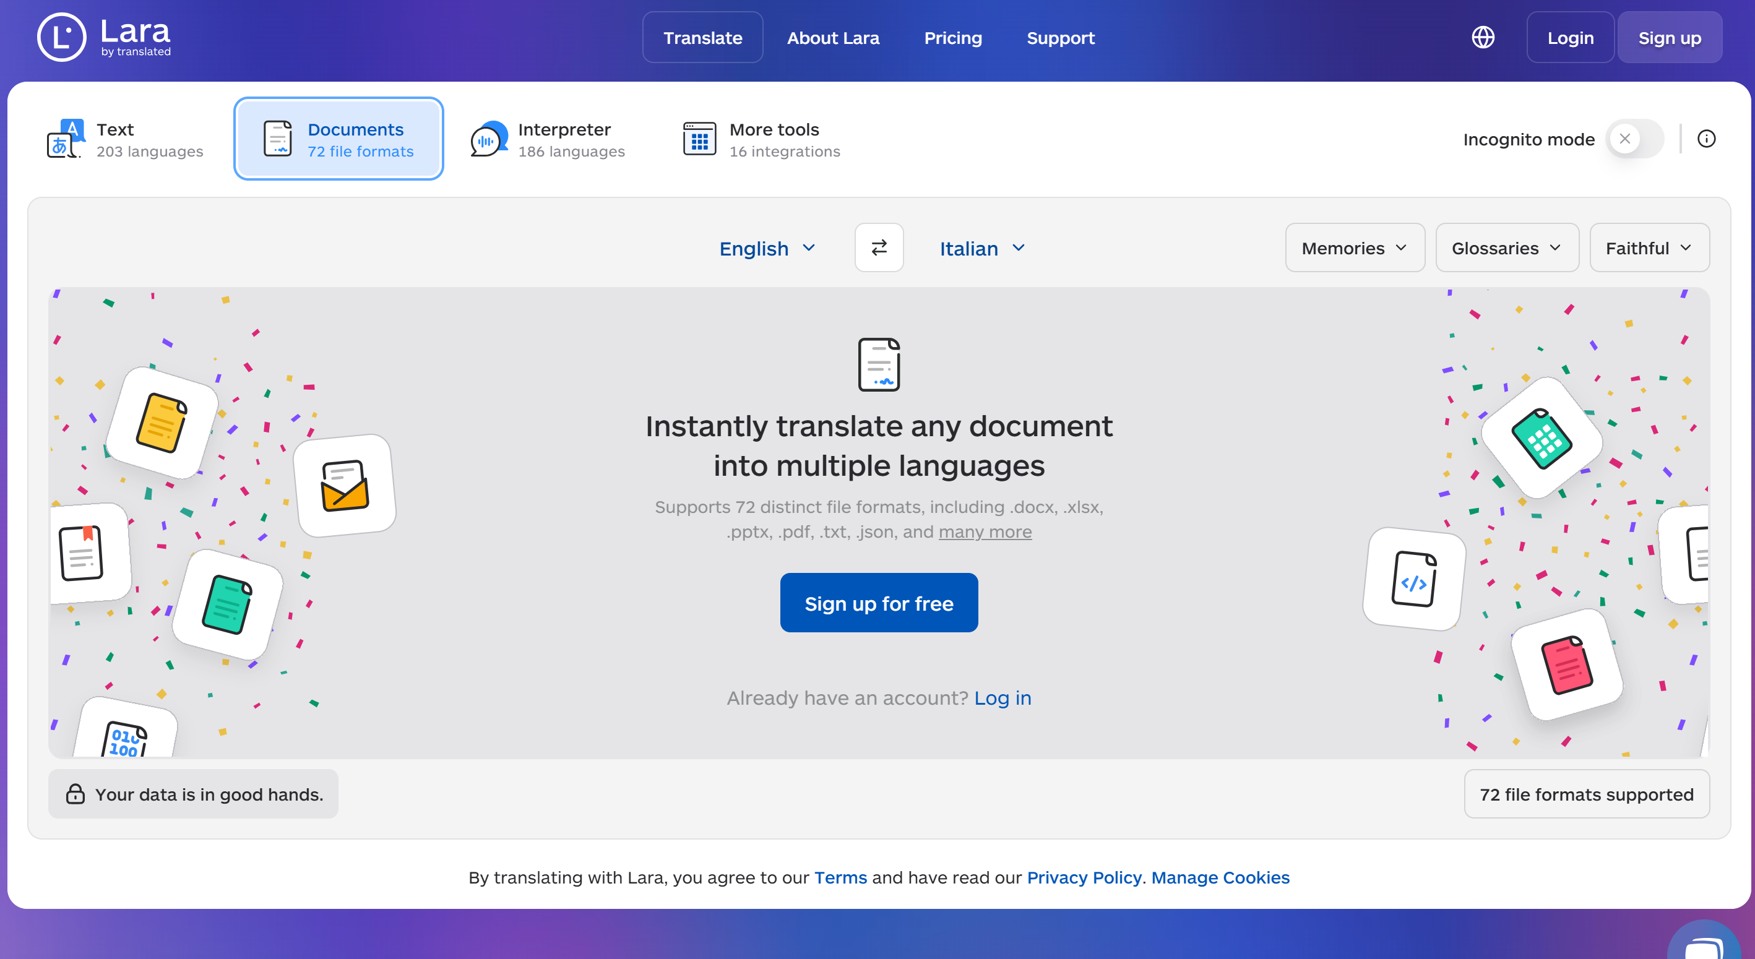
Task: Click Your data is in good hands
Action: click(194, 794)
